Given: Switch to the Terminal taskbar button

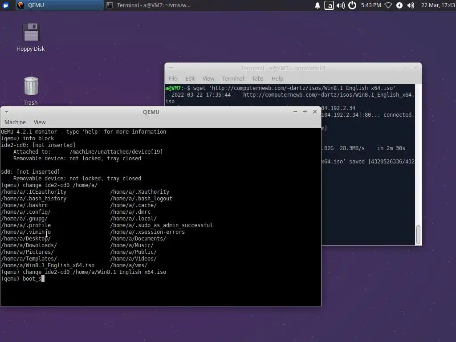Looking at the screenshot, I should pyautogui.click(x=148, y=5).
